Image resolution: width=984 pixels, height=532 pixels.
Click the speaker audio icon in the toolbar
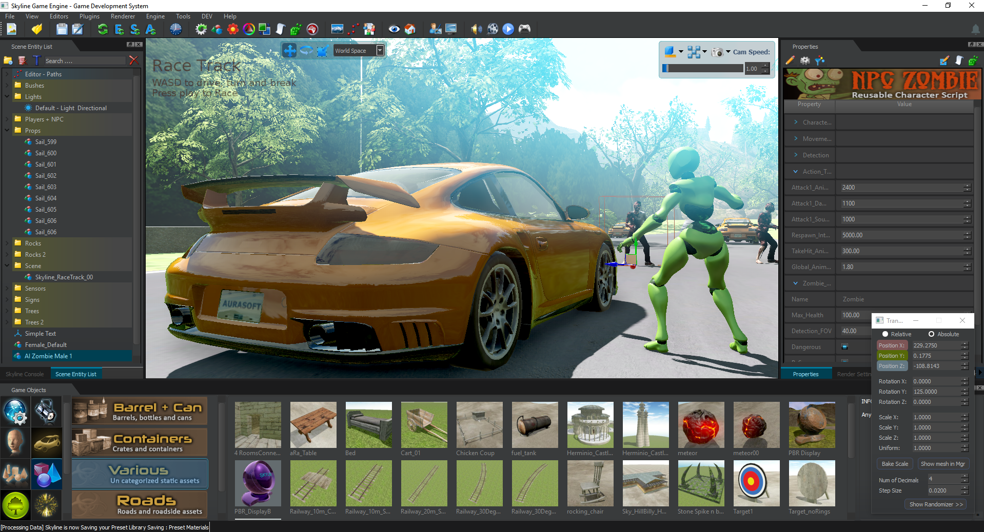pos(476,29)
